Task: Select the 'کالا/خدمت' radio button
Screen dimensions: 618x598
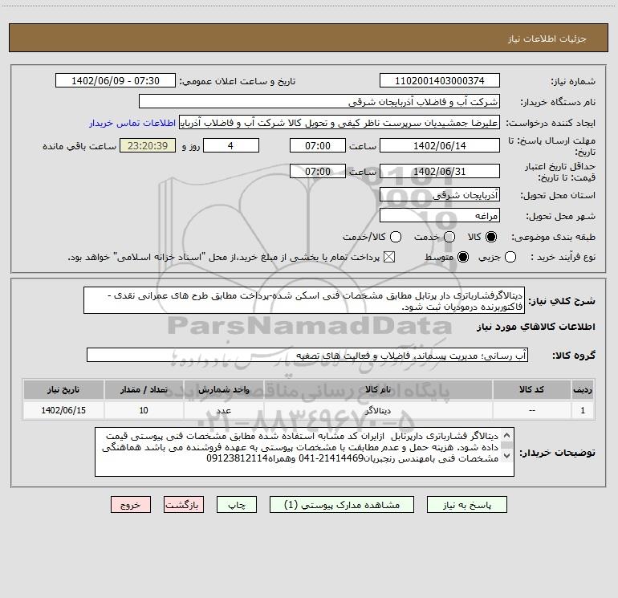Action: (x=396, y=237)
